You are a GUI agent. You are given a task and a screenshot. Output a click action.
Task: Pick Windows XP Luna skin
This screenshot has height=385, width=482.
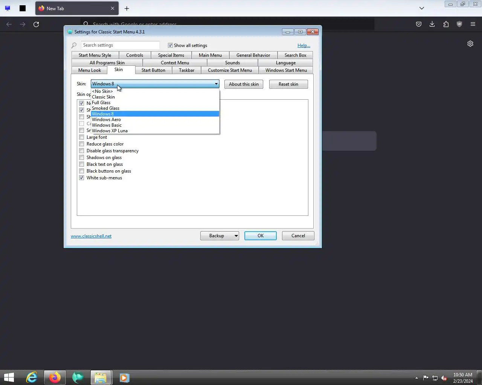point(155,131)
